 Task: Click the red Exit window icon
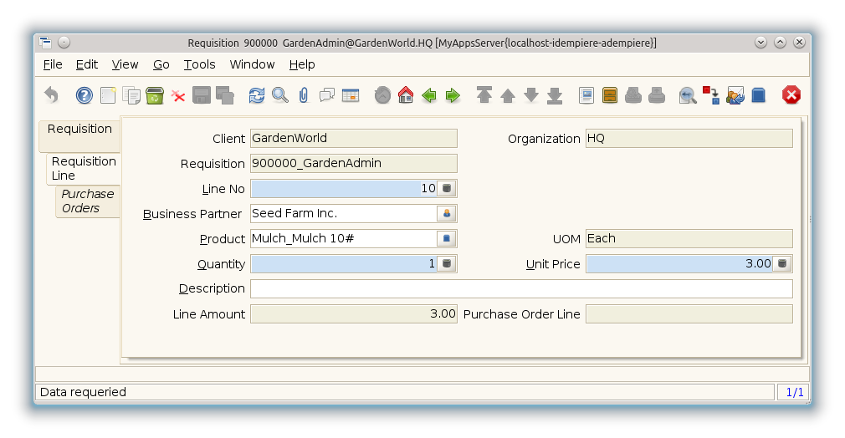pyautogui.click(x=791, y=95)
